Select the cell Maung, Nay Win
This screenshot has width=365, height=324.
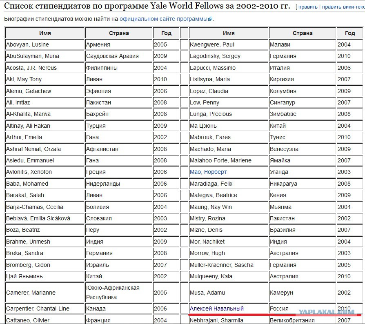[229, 207]
